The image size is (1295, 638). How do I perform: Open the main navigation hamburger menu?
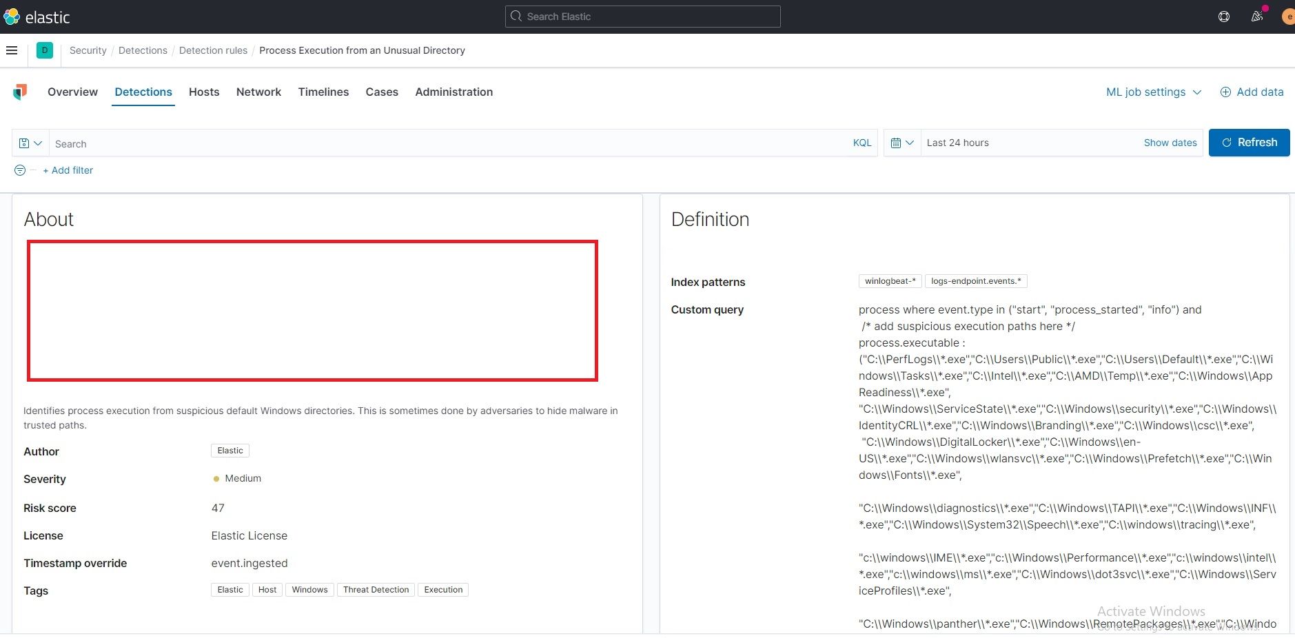pyautogui.click(x=12, y=50)
